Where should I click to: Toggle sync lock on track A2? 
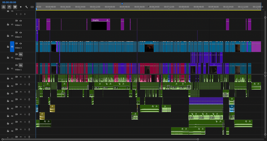(x=16, y=84)
